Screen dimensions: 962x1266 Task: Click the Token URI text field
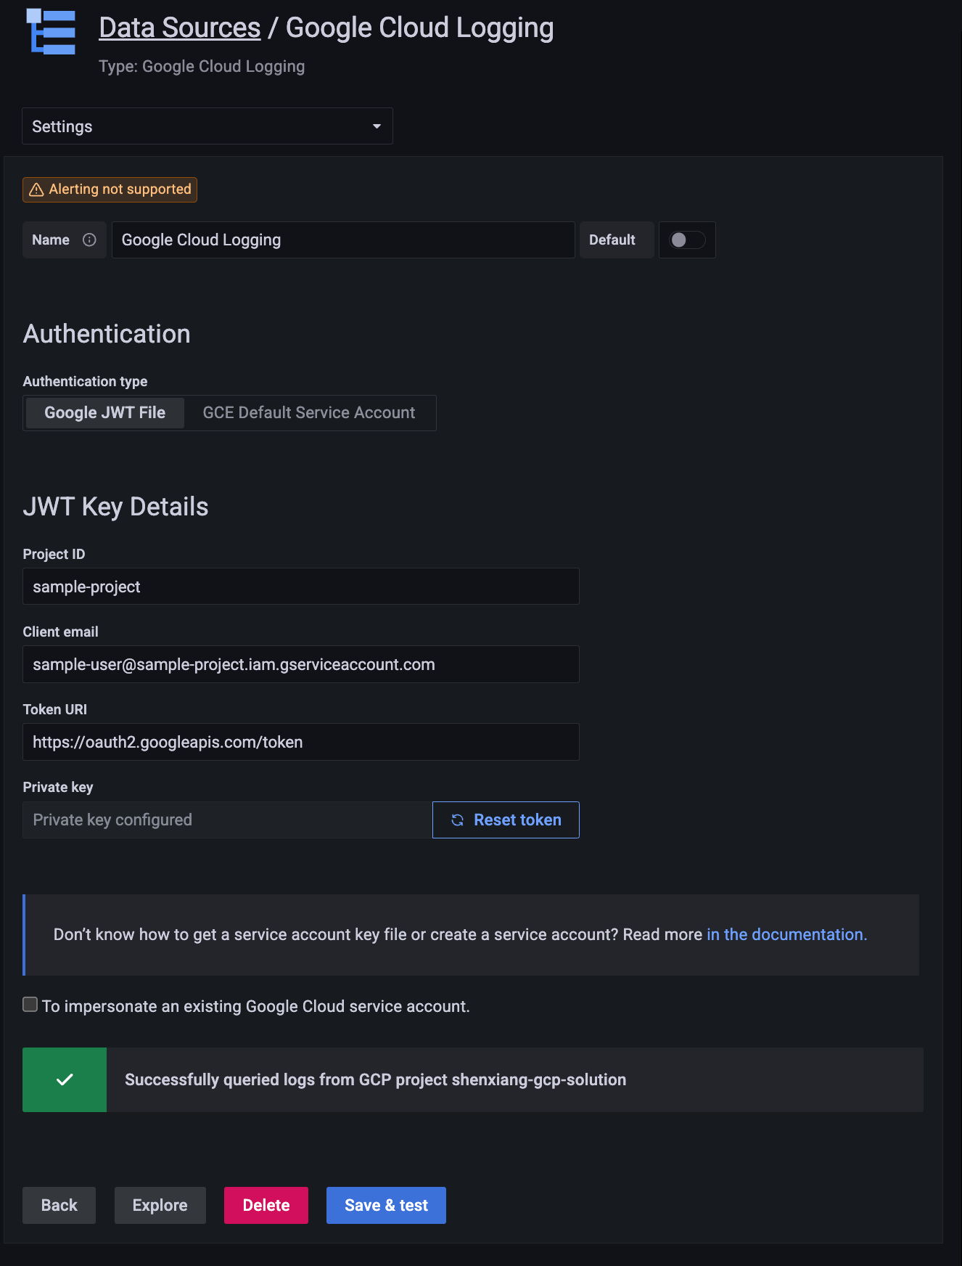(x=300, y=742)
